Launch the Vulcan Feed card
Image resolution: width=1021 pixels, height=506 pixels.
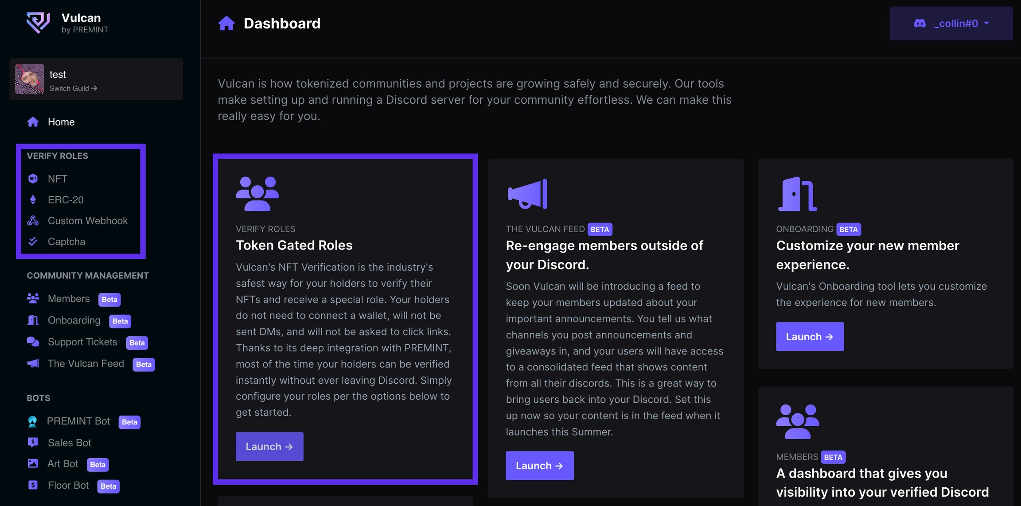(x=540, y=466)
